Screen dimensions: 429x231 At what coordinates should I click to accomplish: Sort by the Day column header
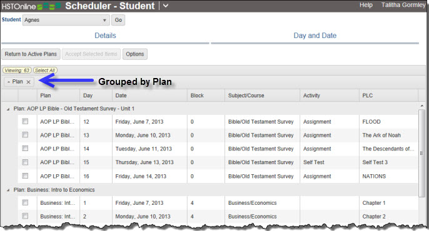point(96,96)
